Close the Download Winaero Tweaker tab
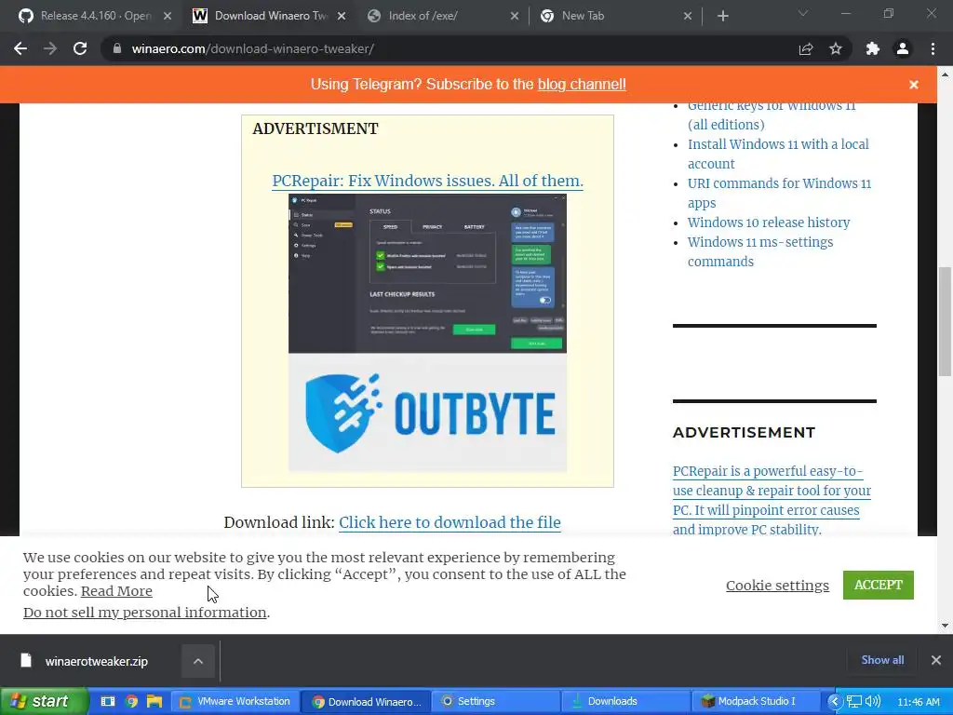Screen dimensions: 953x715 (x=342, y=16)
